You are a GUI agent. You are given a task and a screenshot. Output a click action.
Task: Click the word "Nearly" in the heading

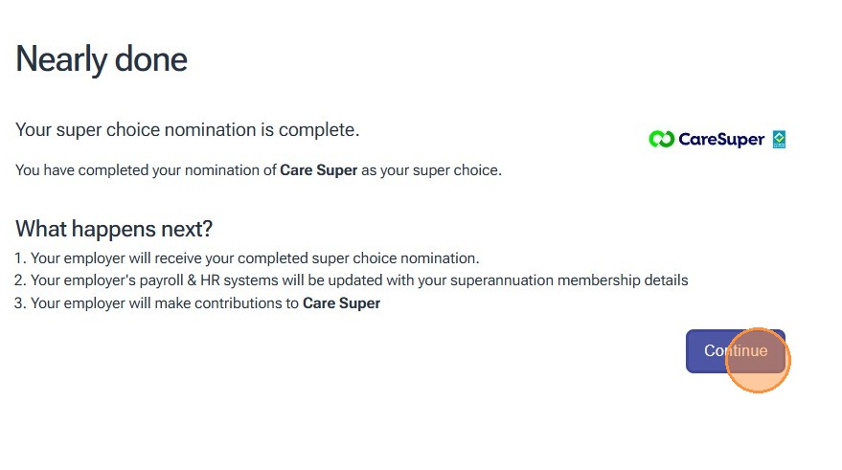pos(61,59)
